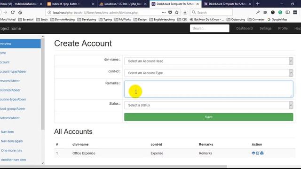Switch to the last Dashboard Template tab
The image size is (301, 169).
tap(228, 4)
